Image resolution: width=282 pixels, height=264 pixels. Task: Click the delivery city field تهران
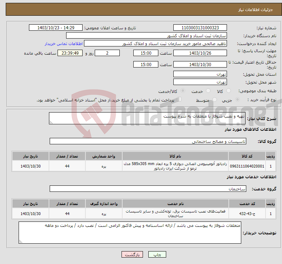[x=200, y=82]
